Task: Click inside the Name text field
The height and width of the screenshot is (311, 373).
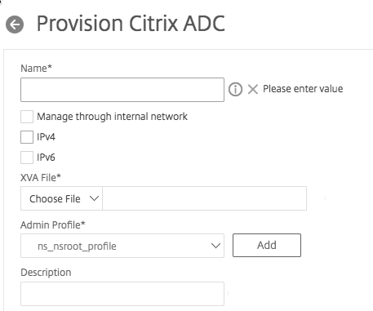Action: [122, 90]
